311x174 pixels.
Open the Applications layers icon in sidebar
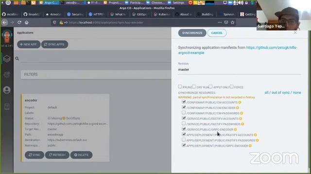click(7, 58)
